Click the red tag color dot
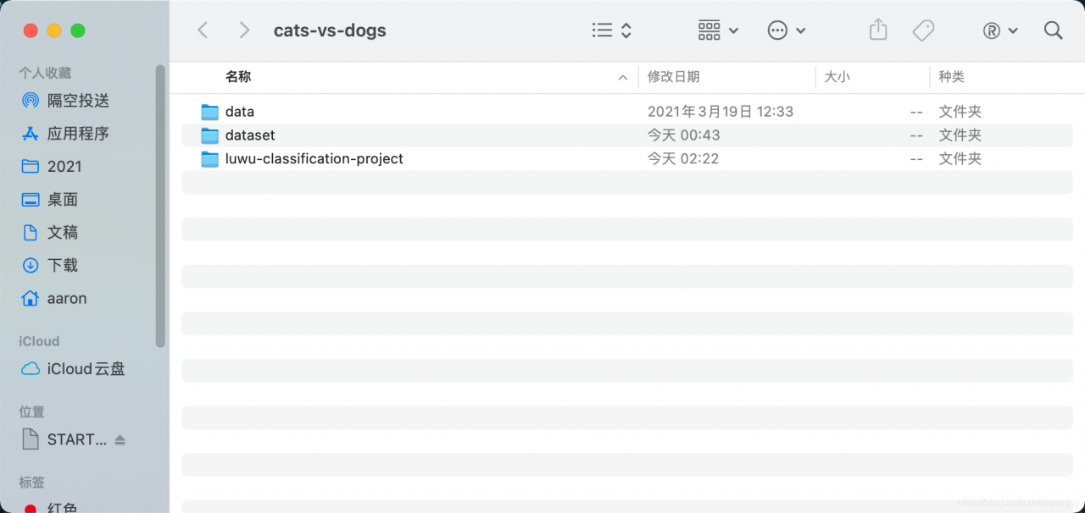The image size is (1085, 513). (31, 510)
